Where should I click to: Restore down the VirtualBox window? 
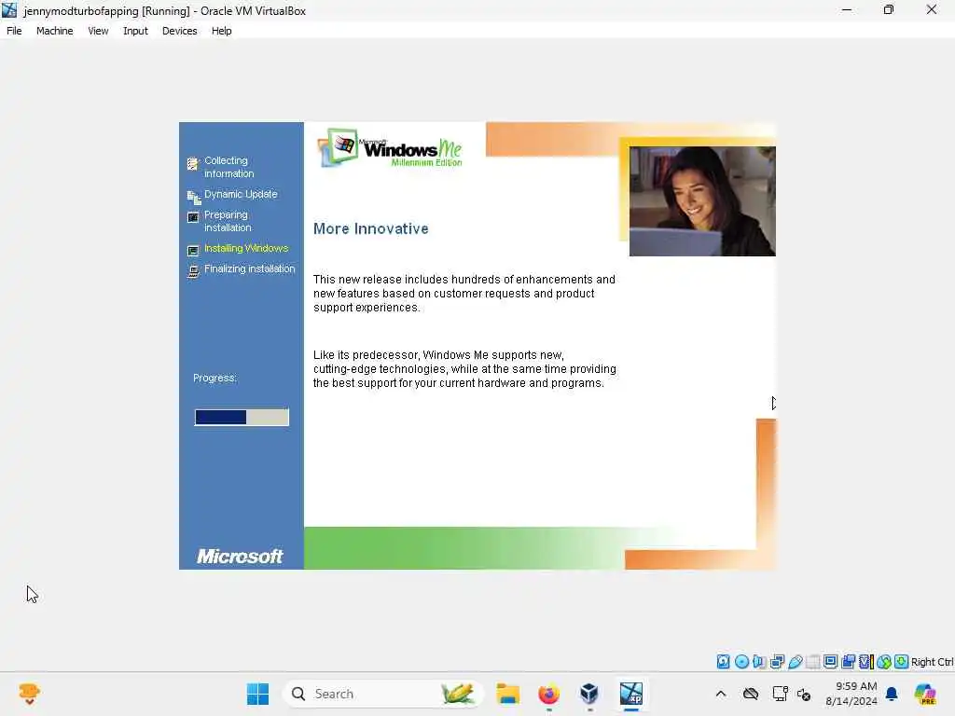click(889, 9)
